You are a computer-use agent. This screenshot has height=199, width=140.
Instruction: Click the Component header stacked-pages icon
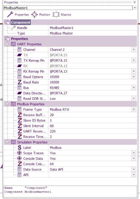click(7, 22)
